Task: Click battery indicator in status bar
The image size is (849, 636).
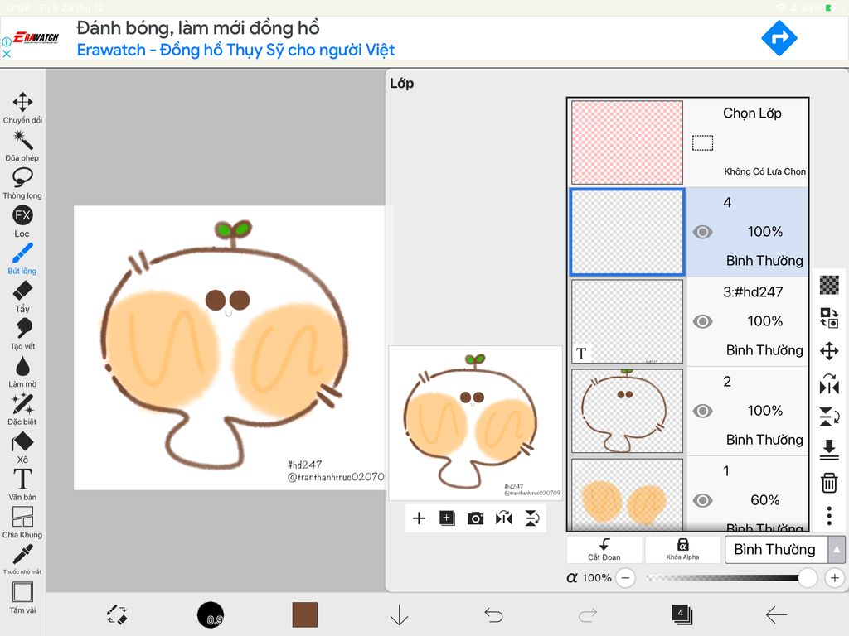Action: tap(829, 7)
